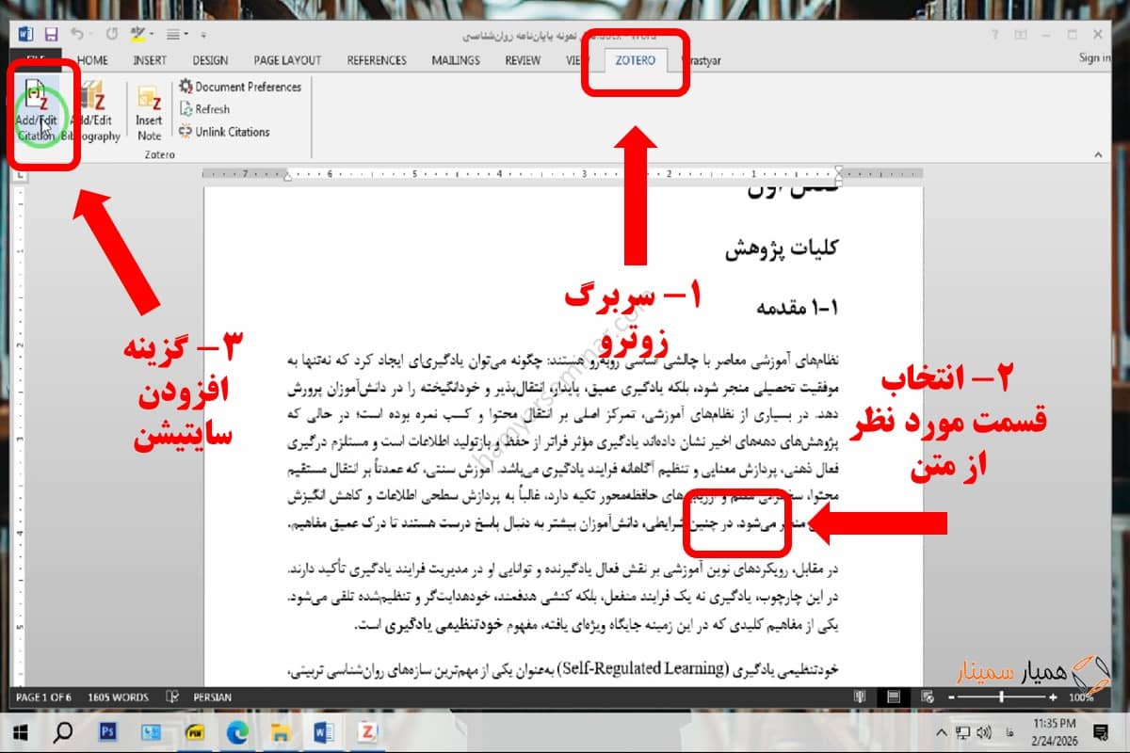
Task: Show hidden system tray icons
Action: point(941,731)
